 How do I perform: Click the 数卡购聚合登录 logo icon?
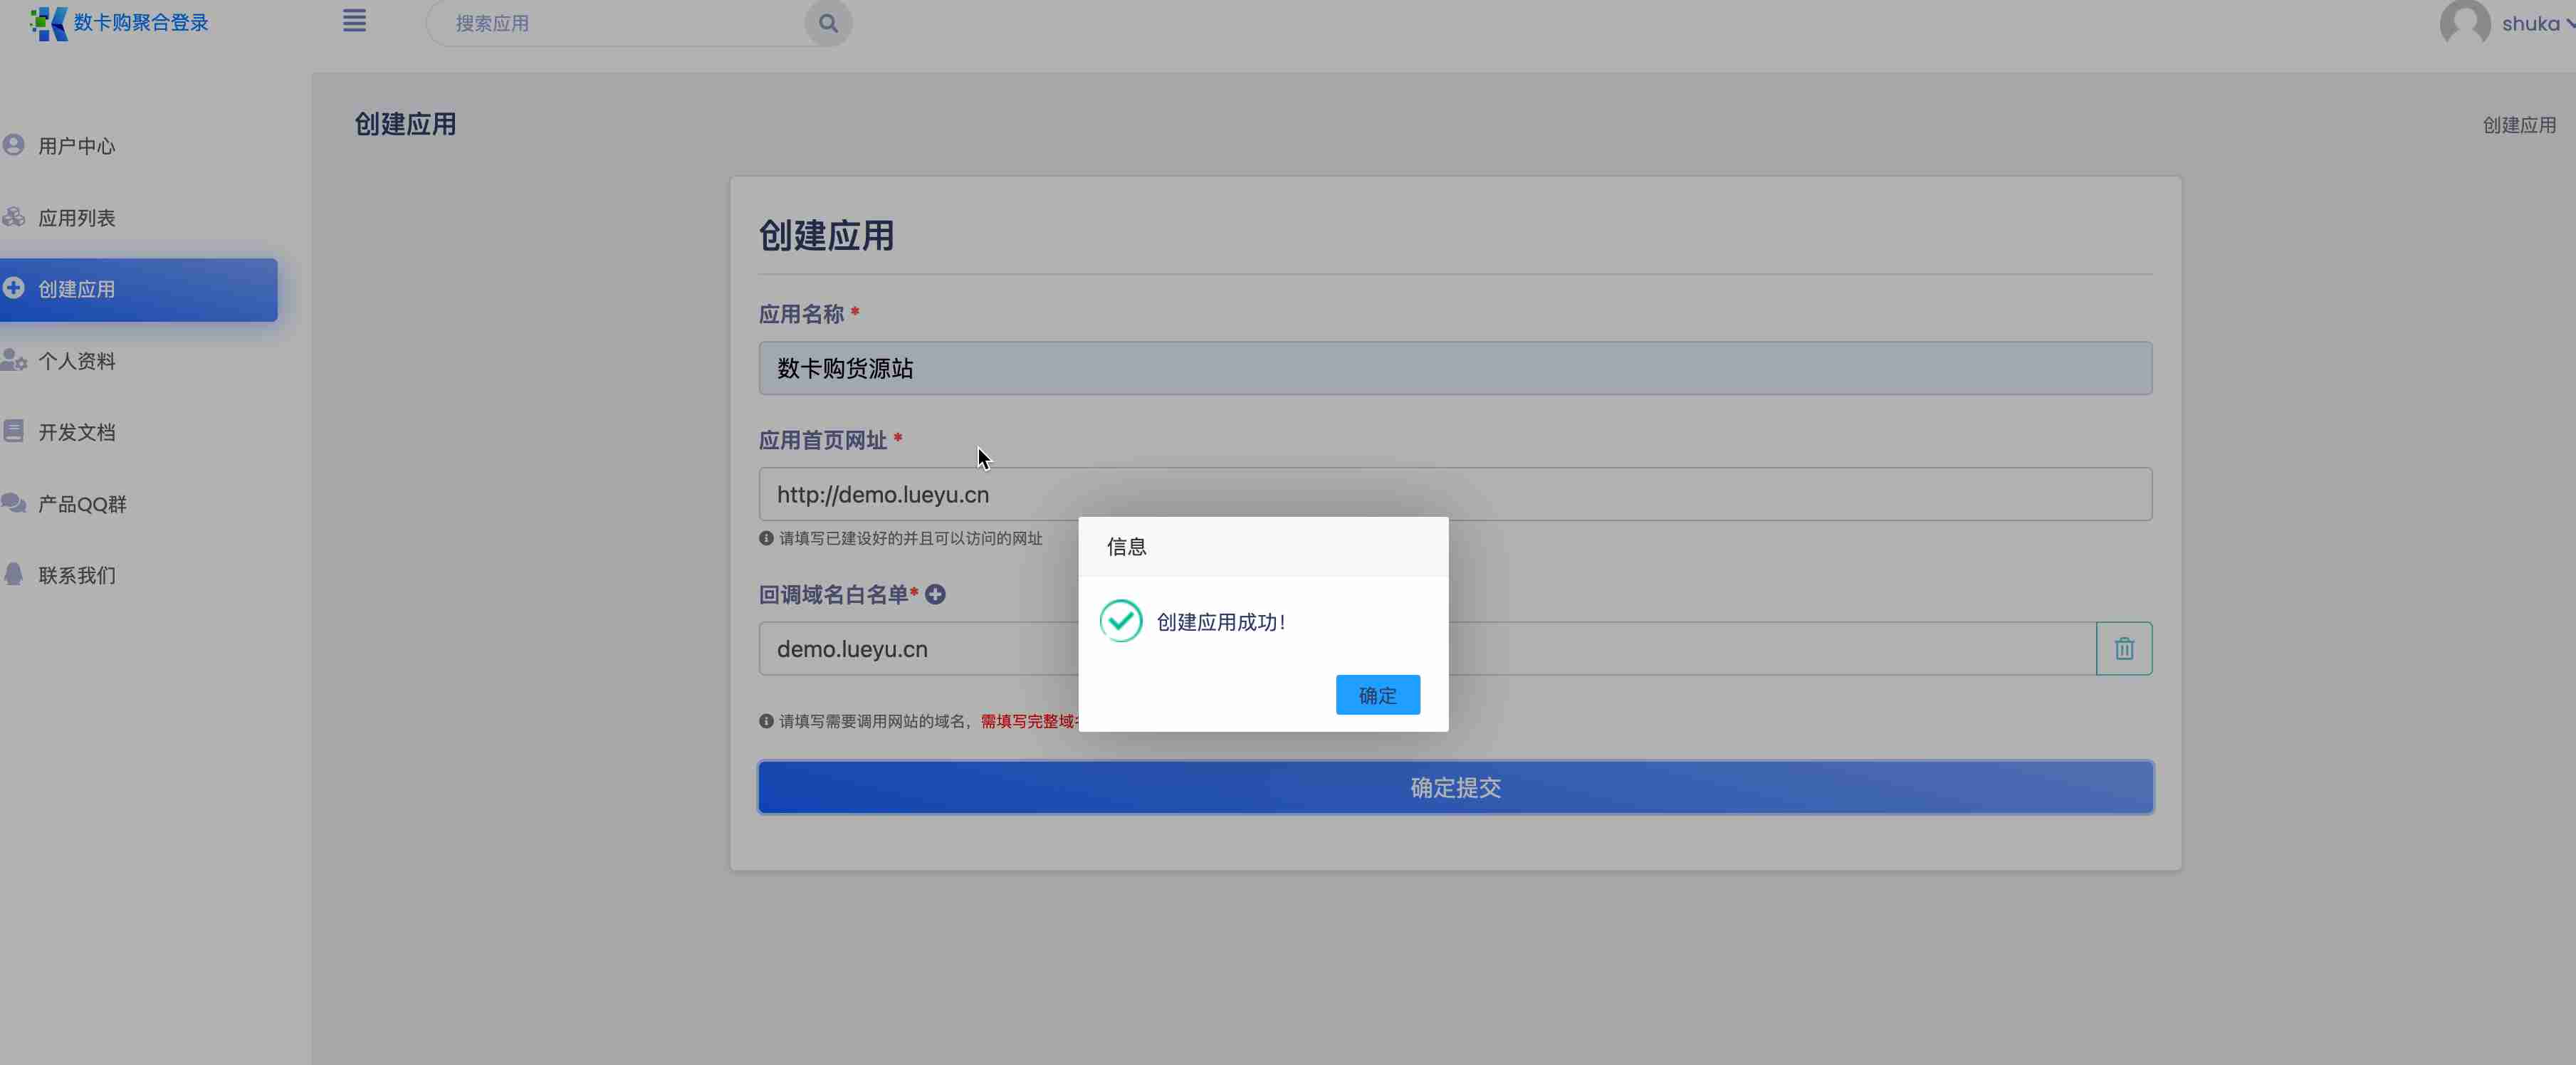tap(48, 22)
